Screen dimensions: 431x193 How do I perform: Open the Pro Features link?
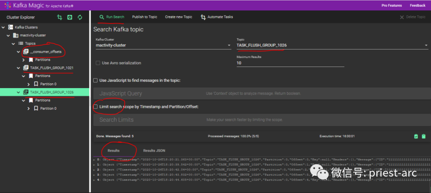tap(391, 5)
